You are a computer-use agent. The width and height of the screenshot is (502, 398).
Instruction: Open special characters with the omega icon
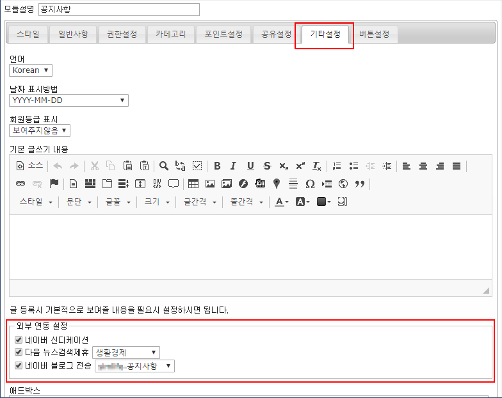pos(310,184)
